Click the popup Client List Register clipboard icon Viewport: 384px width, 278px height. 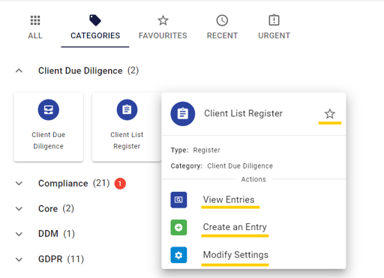(x=183, y=114)
